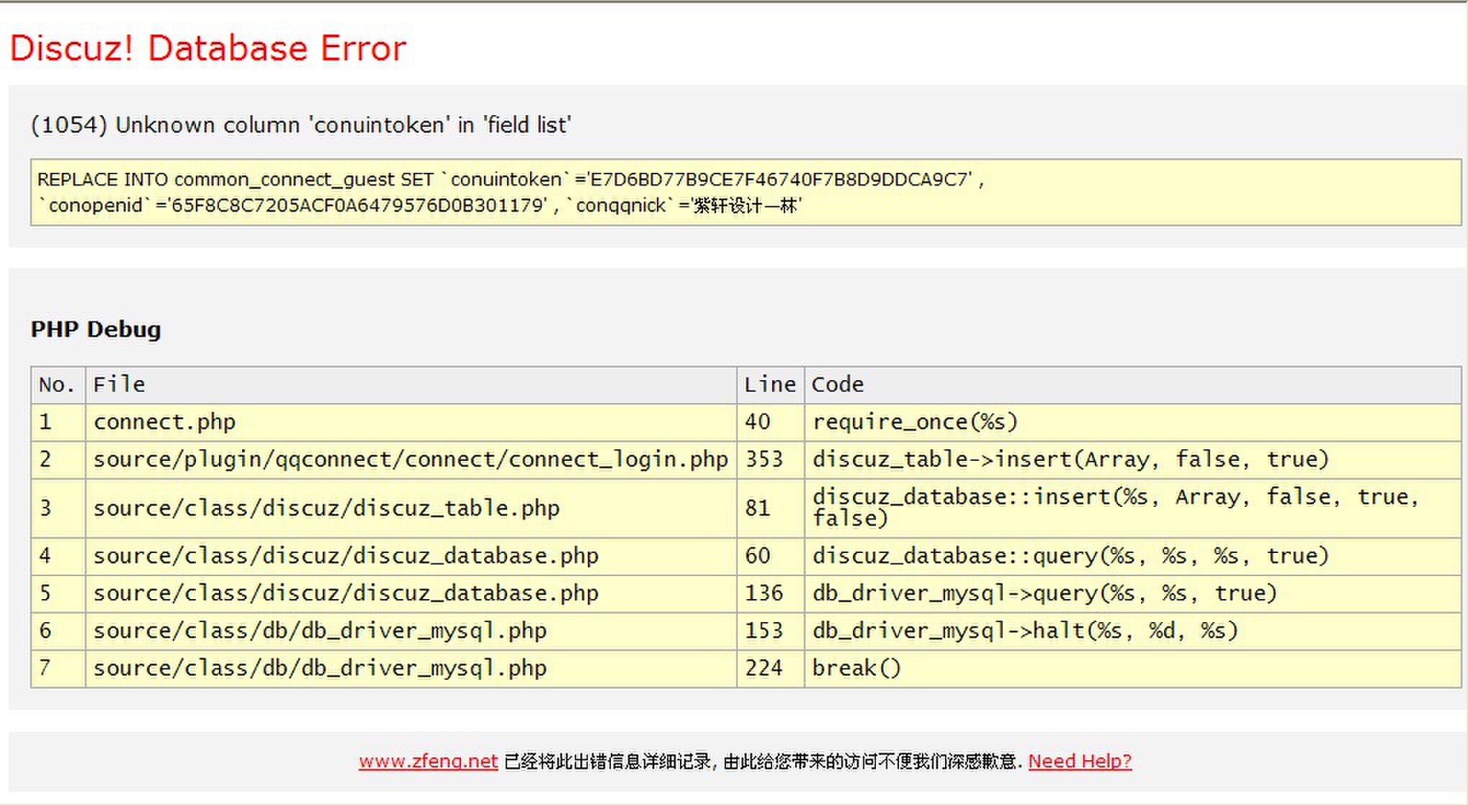Image resolution: width=1468 pixels, height=805 pixels.
Task: Select the connect_login.php file path cell
Action: [x=411, y=460]
